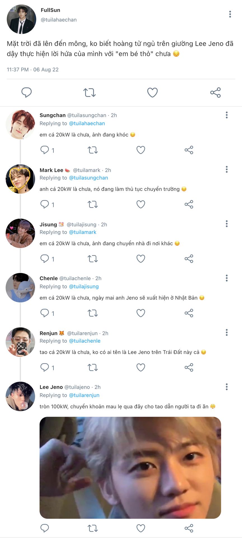
Task: Open Chenle's profile picture
Action: point(20,287)
